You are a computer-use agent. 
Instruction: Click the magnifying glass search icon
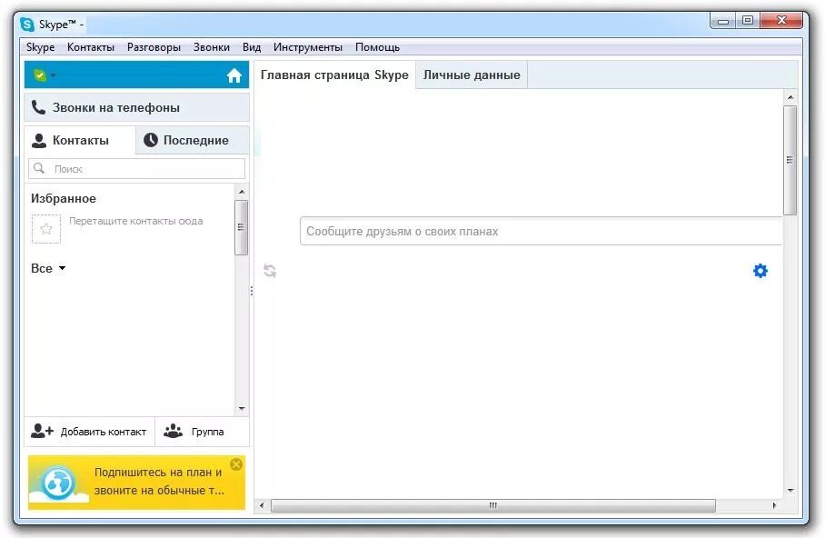(39, 168)
